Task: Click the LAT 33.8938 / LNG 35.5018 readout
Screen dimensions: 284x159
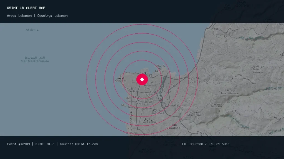Action: (206, 144)
